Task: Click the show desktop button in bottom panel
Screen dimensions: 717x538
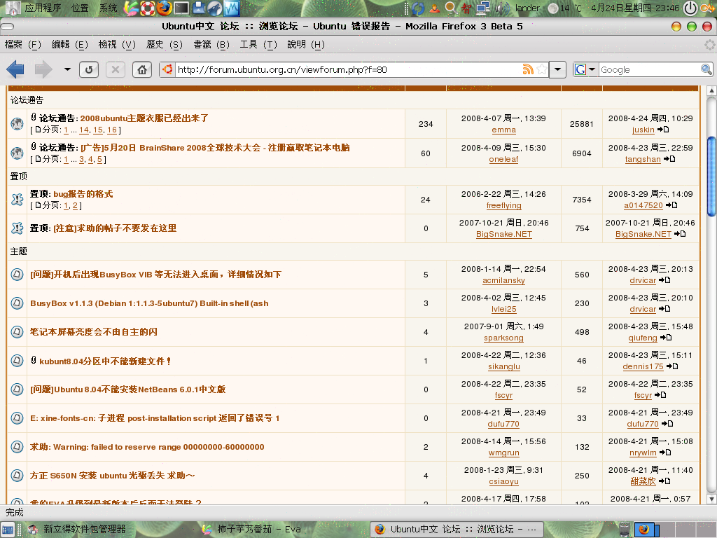Action: pos(8,530)
